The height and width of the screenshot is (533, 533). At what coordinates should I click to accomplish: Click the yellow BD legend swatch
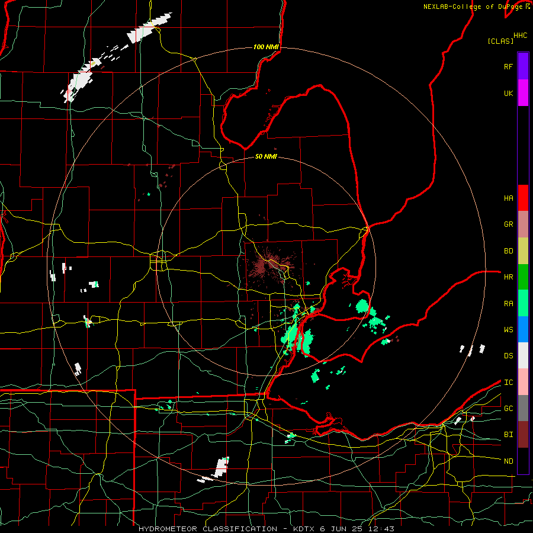pos(523,251)
